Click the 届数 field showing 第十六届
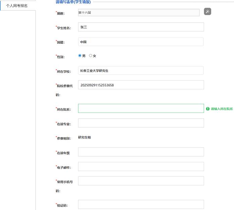234x210 pixels. 139,12
